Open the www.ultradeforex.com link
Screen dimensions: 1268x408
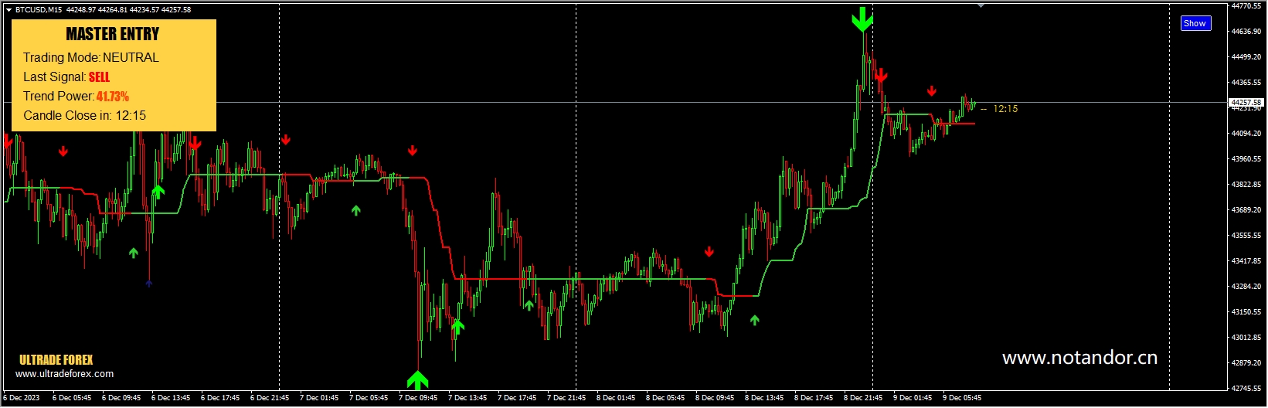(x=65, y=373)
